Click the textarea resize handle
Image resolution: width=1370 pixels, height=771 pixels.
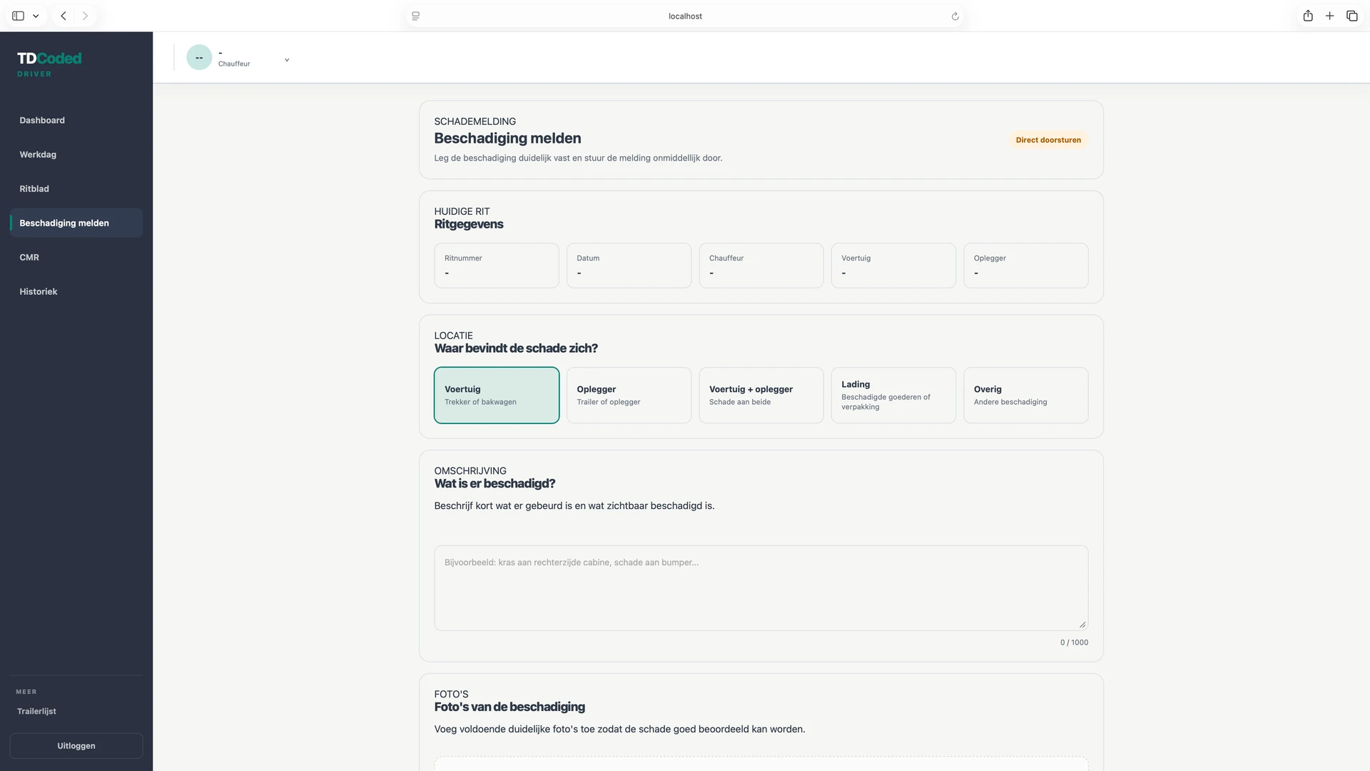click(x=1082, y=625)
